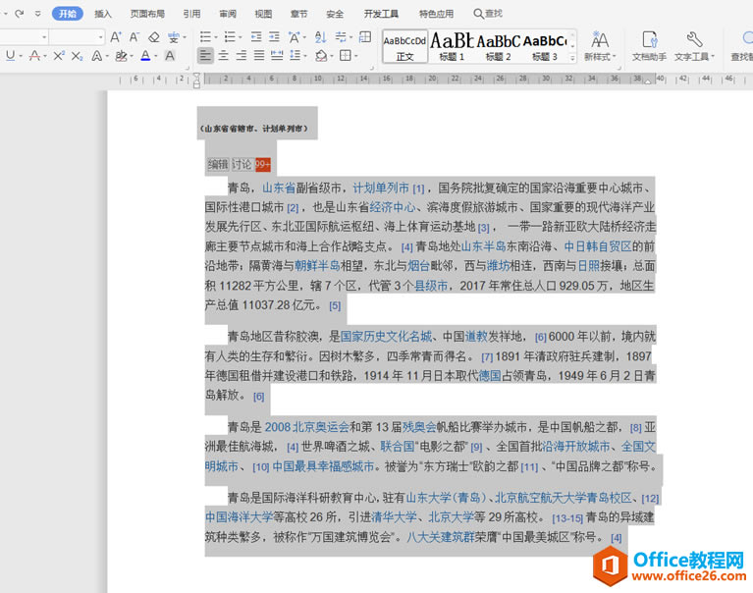Image resolution: width=753 pixels, height=593 pixels.
Task: Clear formatting with the eraser icon
Action: click(x=154, y=37)
